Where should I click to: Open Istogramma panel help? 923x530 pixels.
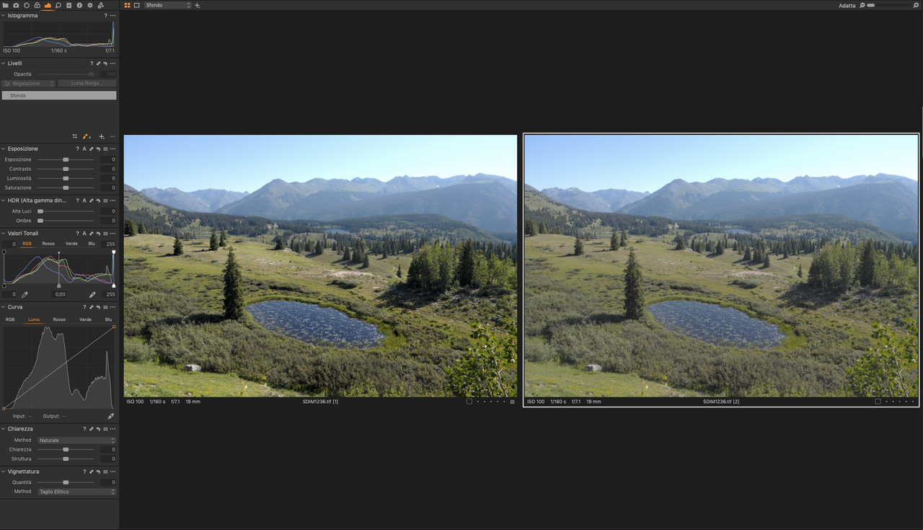pos(106,15)
